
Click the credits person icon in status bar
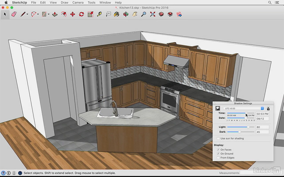pyautogui.click(x=9, y=173)
